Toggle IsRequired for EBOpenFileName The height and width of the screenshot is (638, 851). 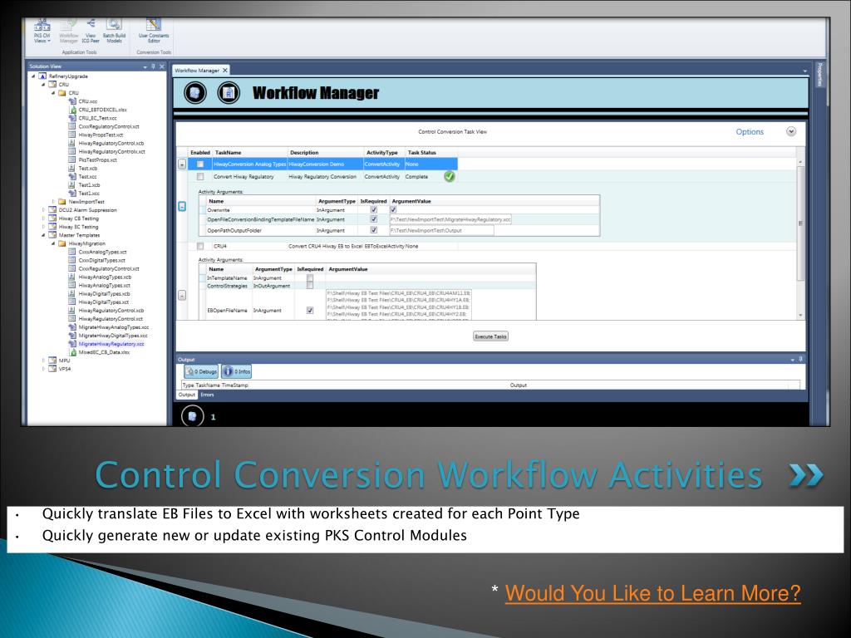pos(310,311)
